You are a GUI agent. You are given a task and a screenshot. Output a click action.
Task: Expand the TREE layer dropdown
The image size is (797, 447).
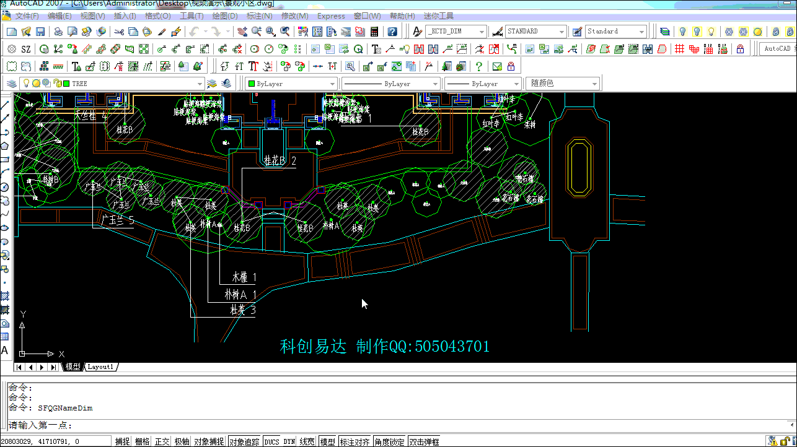click(x=200, y=84)
